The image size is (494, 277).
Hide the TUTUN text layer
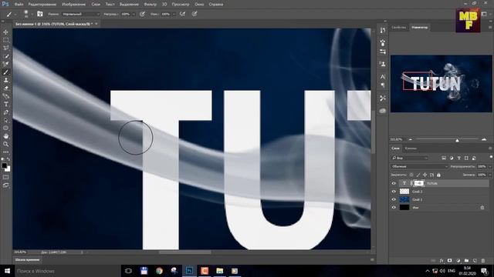click(x=394, y=183)
